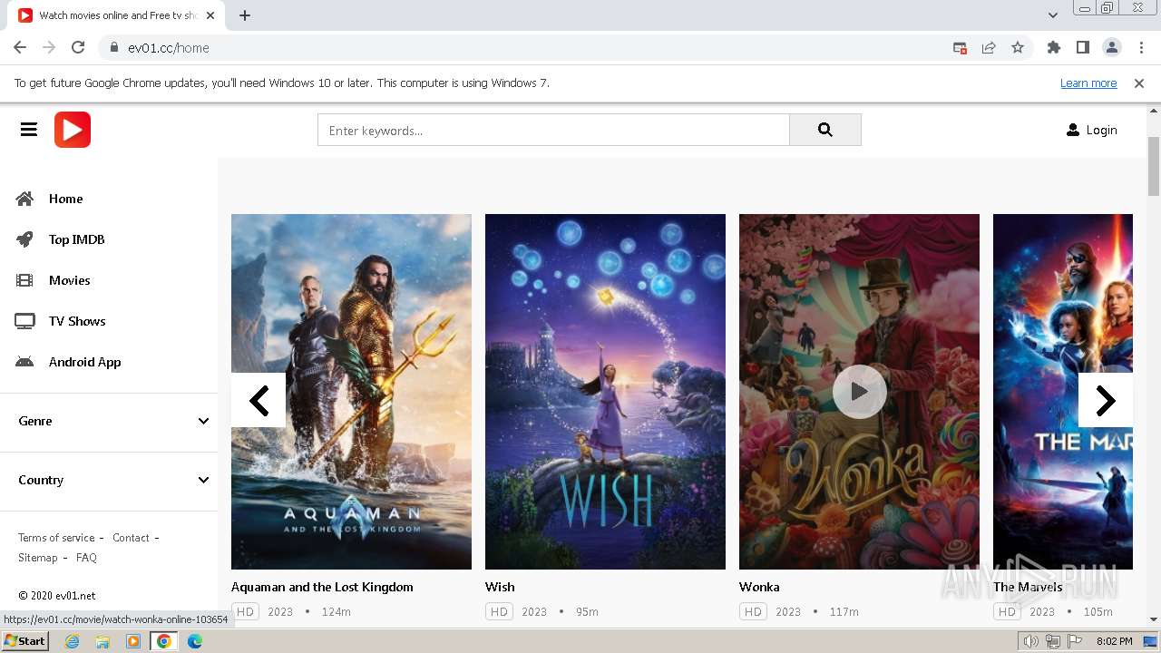Open Chrome side panel icon
The height and width of the screenshot is (653, 1161).
pos(1082,47)
